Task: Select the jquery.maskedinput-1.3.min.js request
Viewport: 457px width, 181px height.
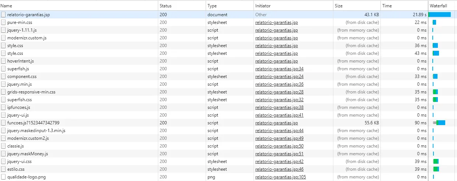Action: 36,131
